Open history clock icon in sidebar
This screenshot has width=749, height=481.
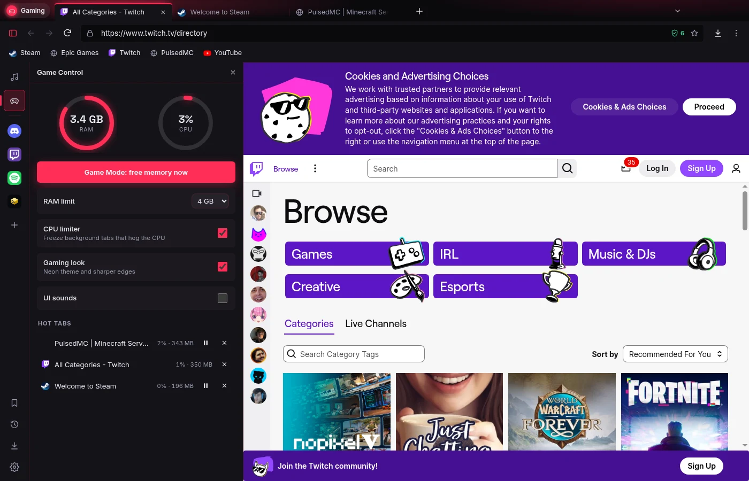pyautogui.click(x=14, y=424)
